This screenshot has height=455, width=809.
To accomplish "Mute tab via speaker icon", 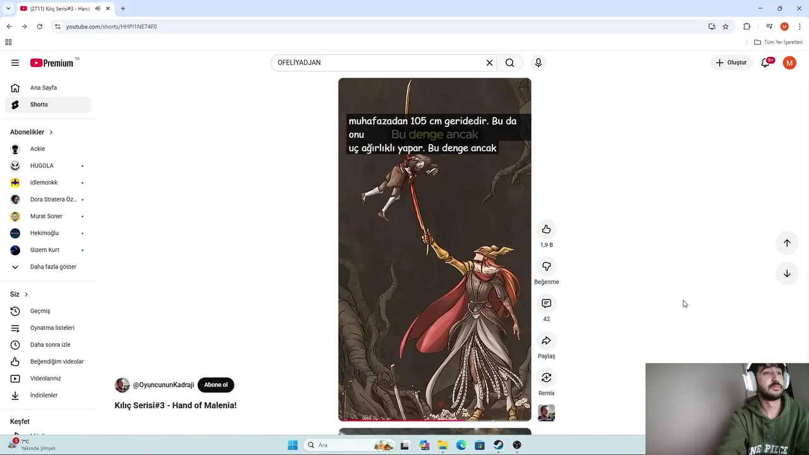I will click(x=99, y=8).
